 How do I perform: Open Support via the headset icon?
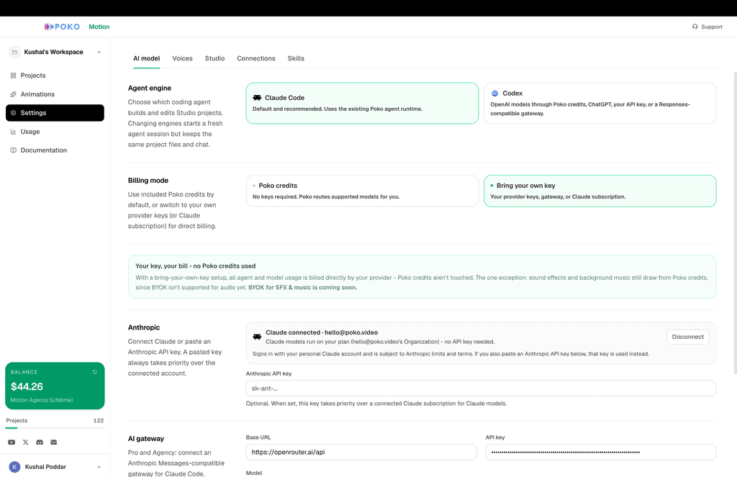(x=695, y=27)
